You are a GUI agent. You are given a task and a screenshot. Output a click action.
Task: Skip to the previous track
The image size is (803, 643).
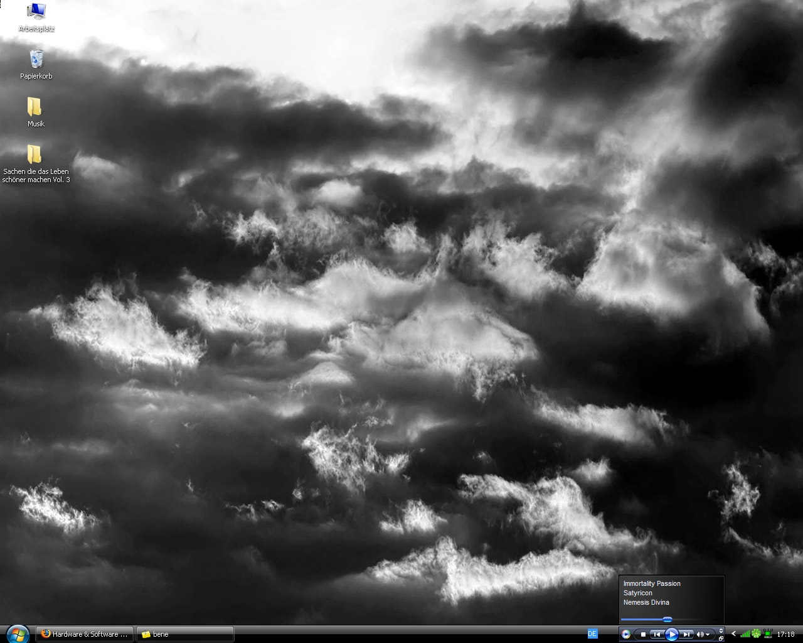656,634
